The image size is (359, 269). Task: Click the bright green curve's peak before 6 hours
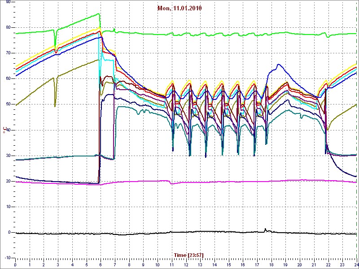(x=99, y=14)
